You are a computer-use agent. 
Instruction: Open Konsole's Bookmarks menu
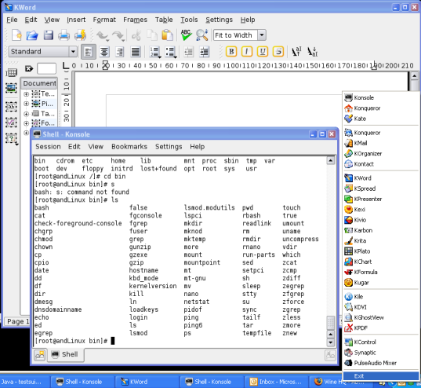click(129, 147)
